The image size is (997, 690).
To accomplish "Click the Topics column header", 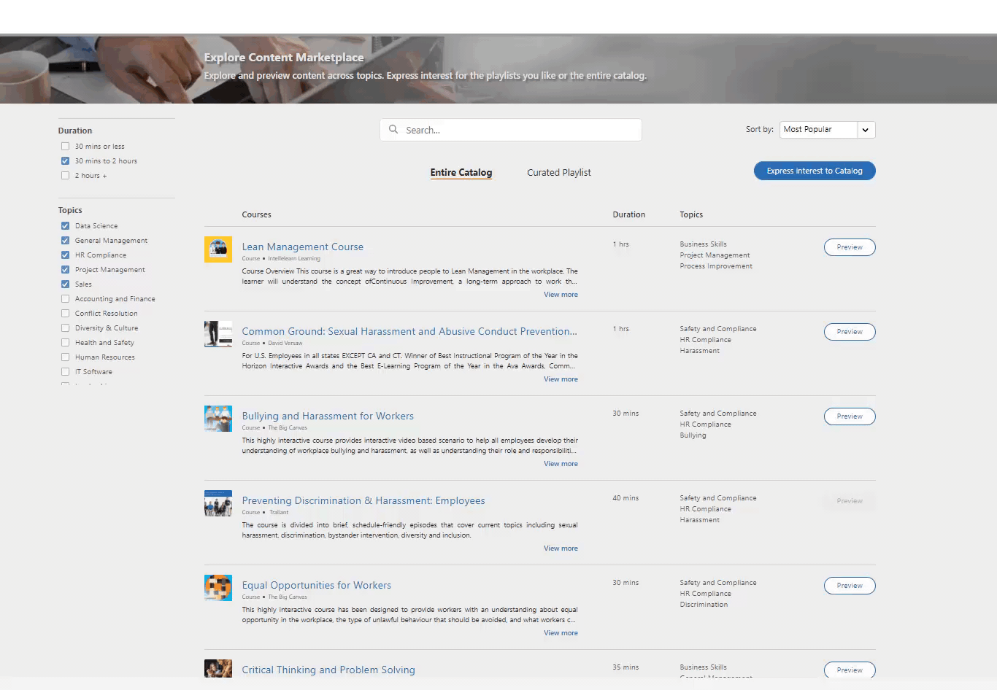I will pyautogui.click(x=691, y=215).
